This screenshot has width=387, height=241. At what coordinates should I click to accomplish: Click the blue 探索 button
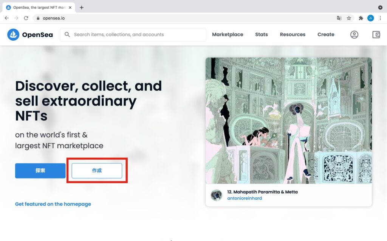pos(40,171)
